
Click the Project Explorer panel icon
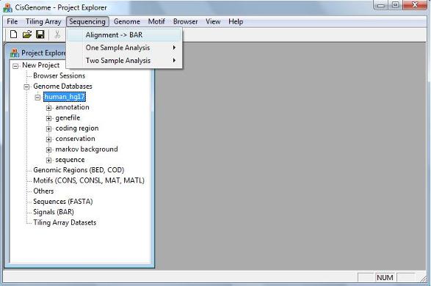(15, 52)
